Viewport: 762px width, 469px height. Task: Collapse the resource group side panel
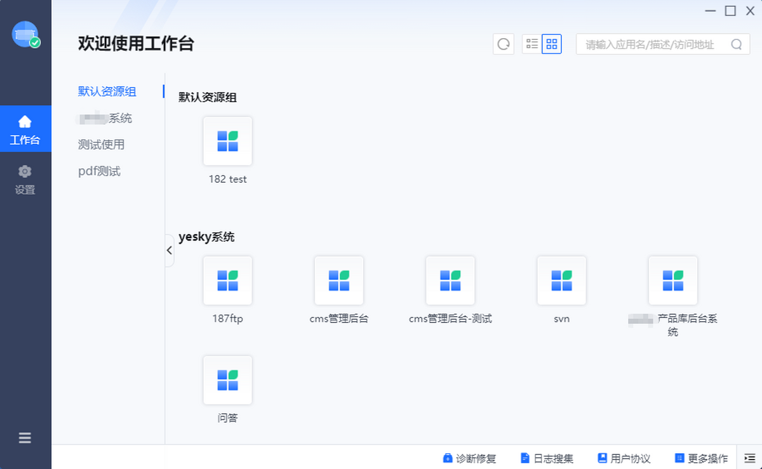click(x=169, y=250)
